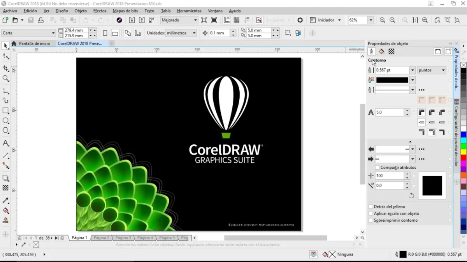Select the Transparency tool
The width and height of the screenshot is (467, 262).
coord(5,188)
